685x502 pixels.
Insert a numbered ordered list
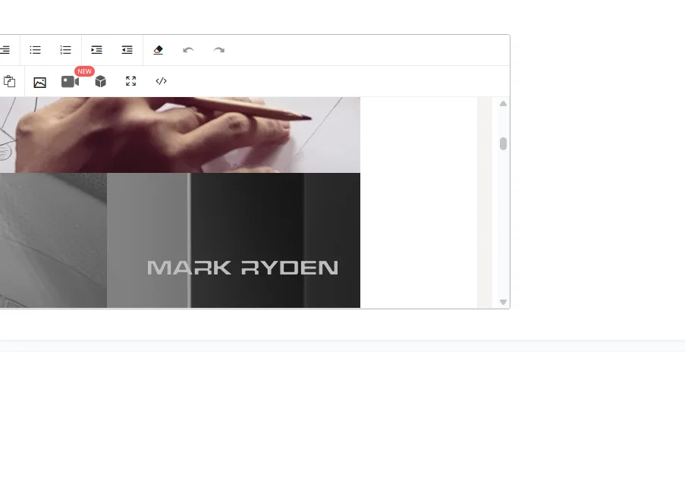coord(65,50)
